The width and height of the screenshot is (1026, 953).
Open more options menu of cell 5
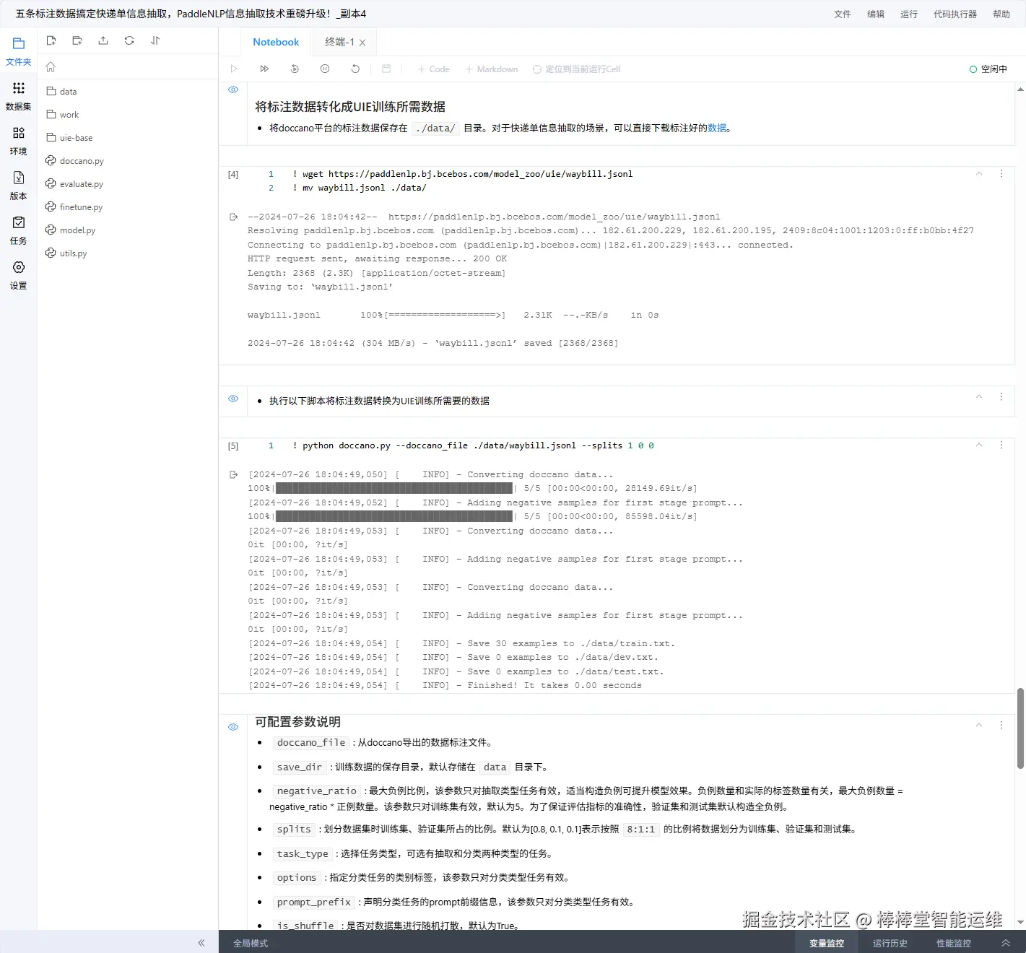point(1001,445)
